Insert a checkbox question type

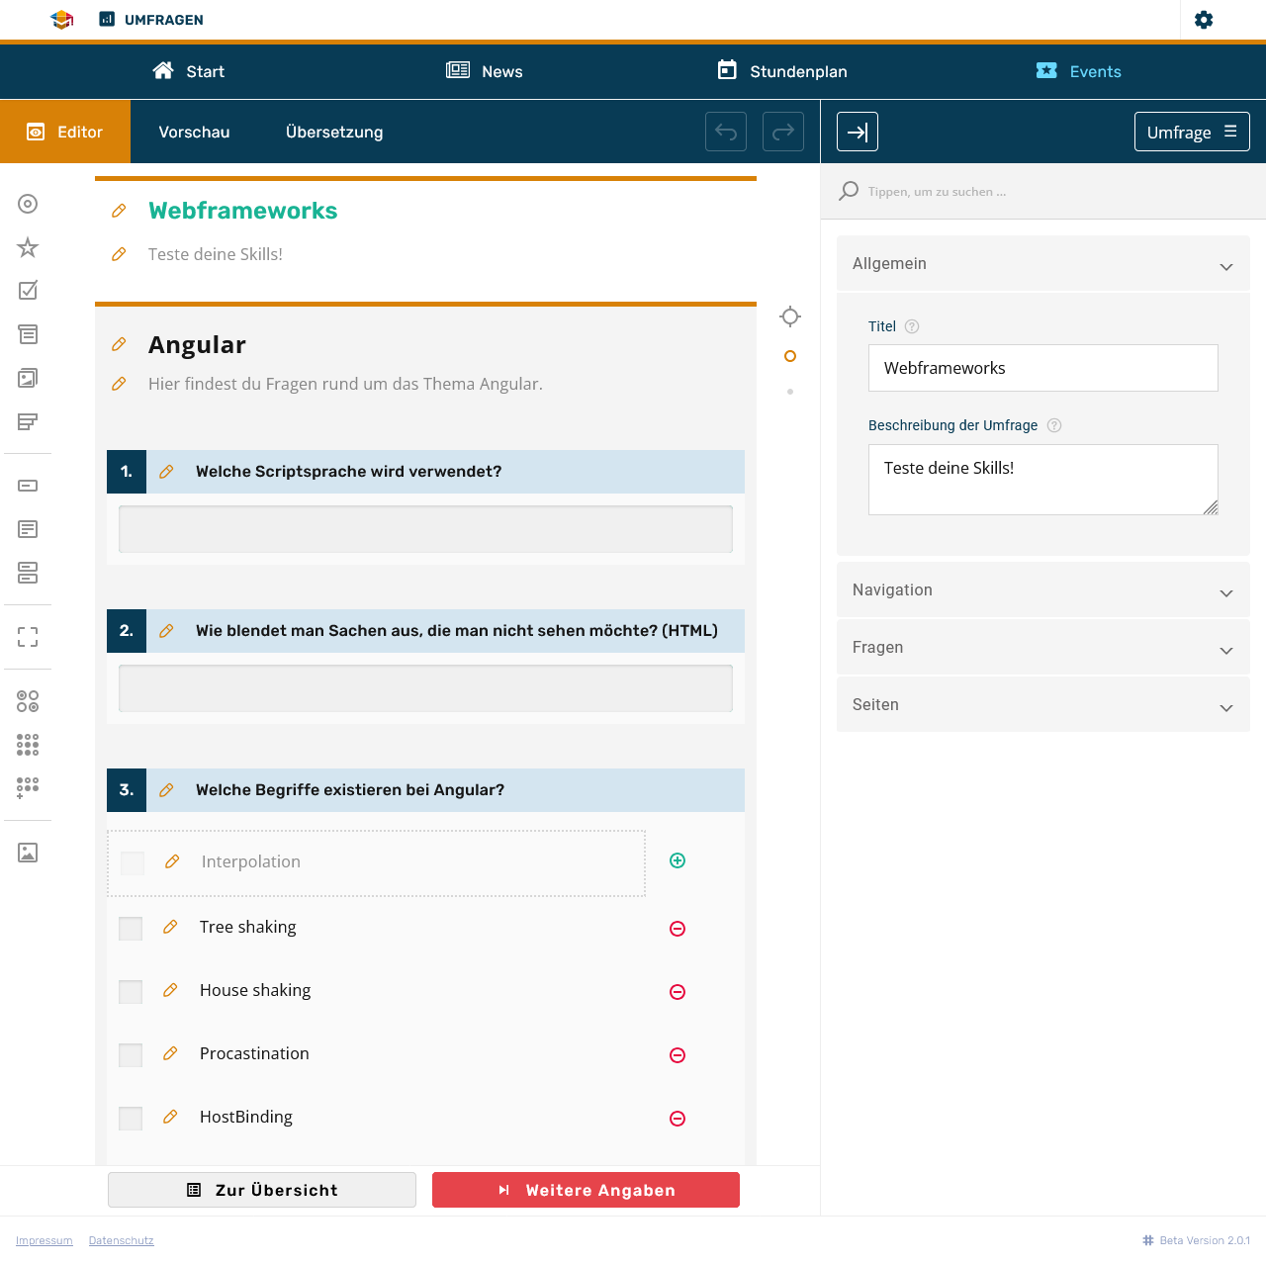click(27, 290)
